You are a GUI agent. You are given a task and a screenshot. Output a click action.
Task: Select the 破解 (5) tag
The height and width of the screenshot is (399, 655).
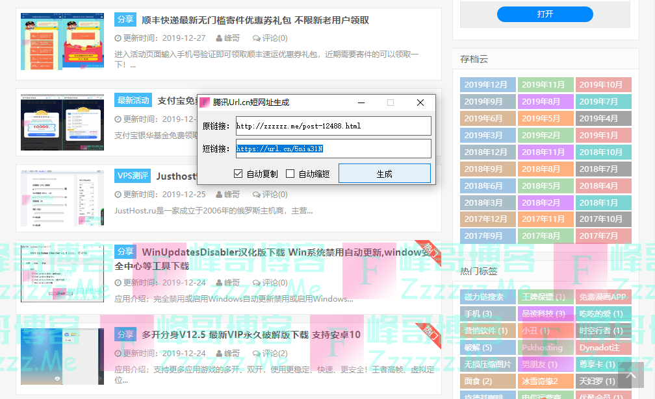pos(488,347)
